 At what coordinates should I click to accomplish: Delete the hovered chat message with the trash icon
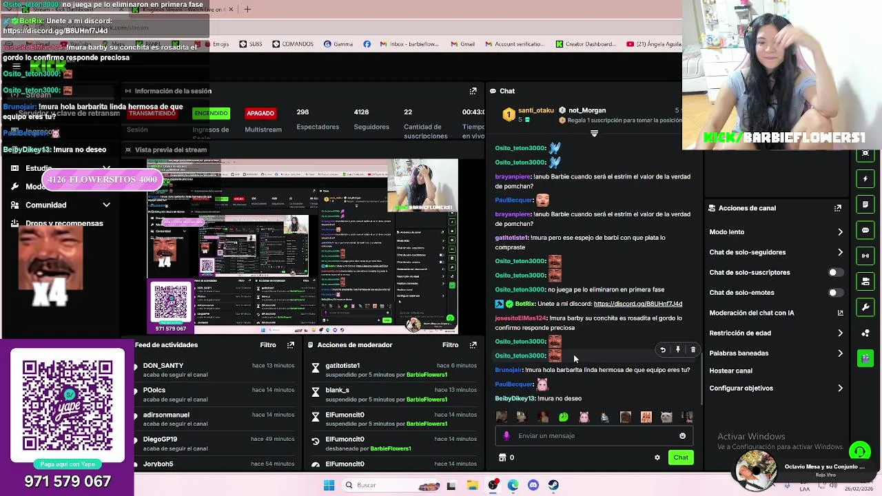[x=693, y=350]
